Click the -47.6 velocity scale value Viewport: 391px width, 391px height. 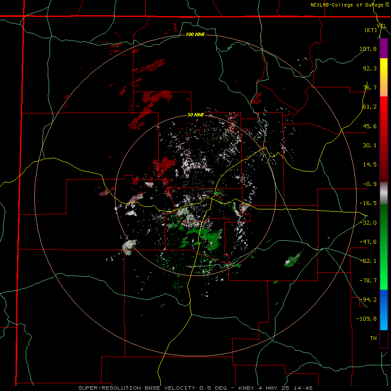368,242
